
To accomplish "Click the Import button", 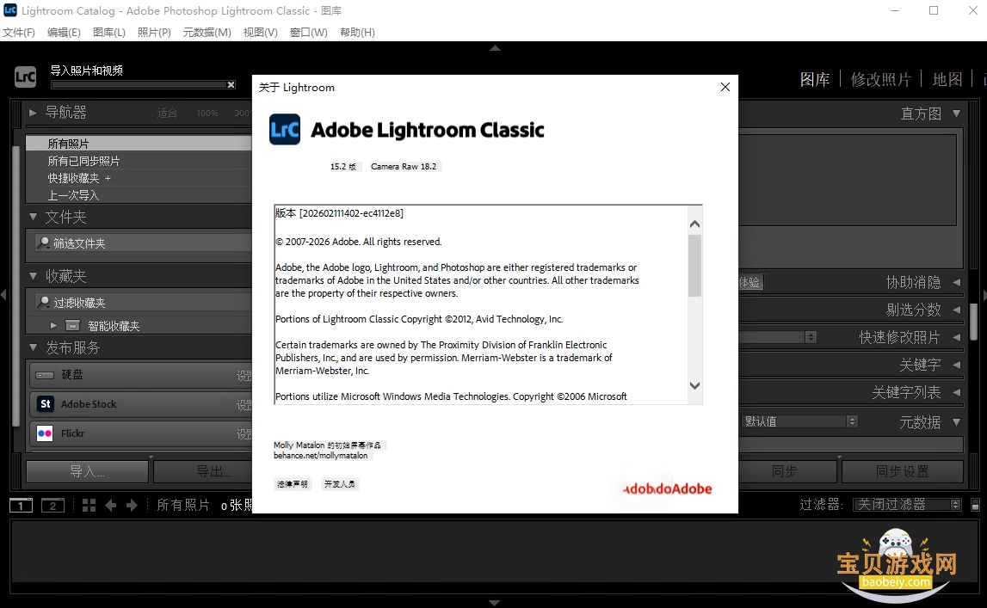I will [88, 471].
